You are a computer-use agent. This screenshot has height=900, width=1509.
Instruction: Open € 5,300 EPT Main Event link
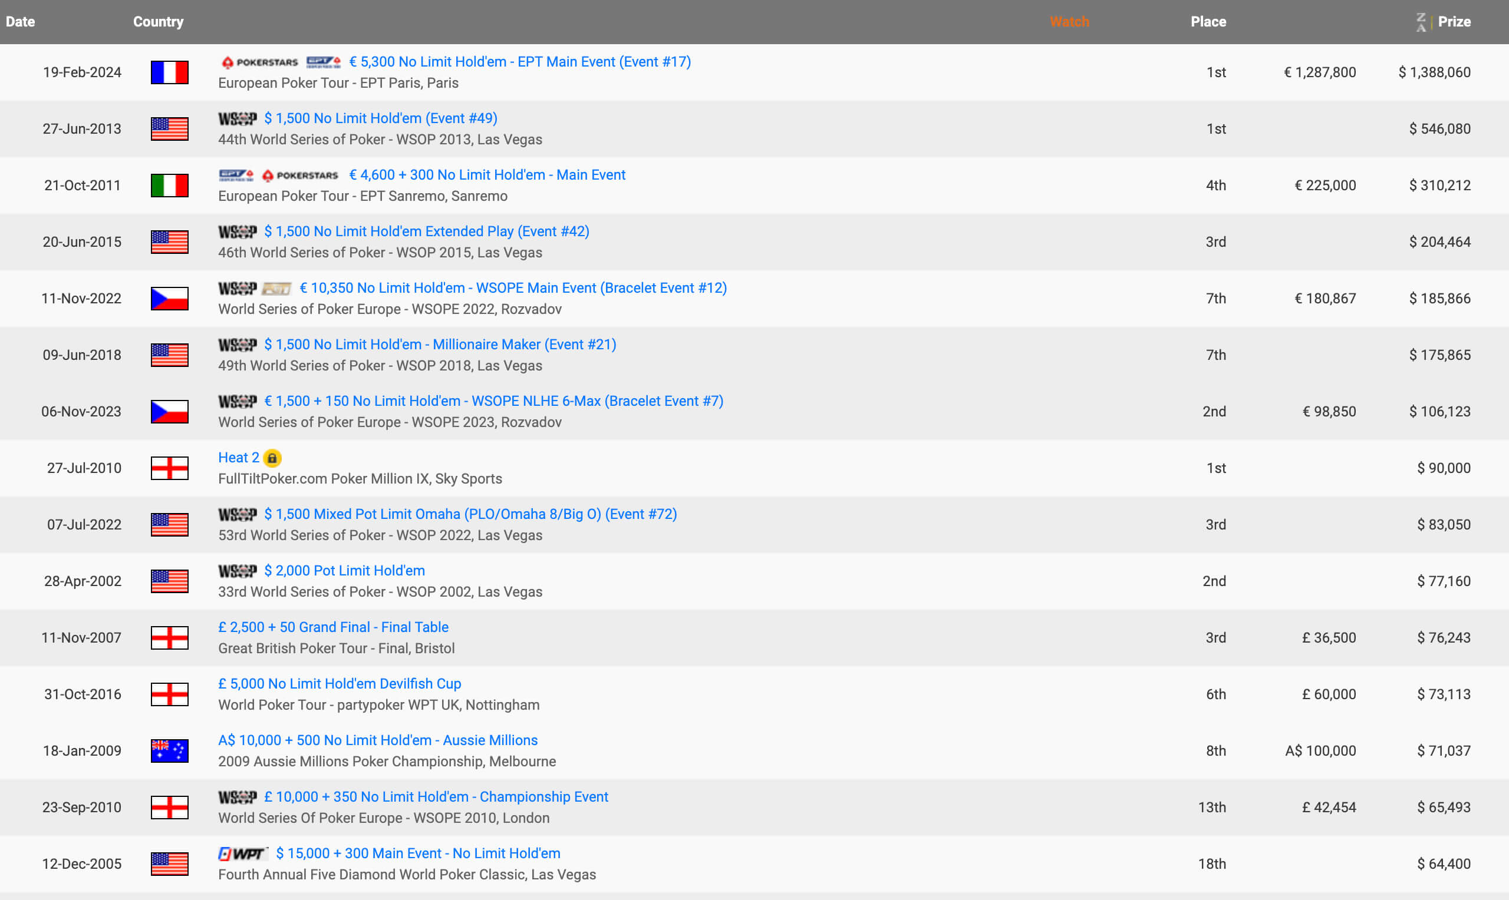519,62
